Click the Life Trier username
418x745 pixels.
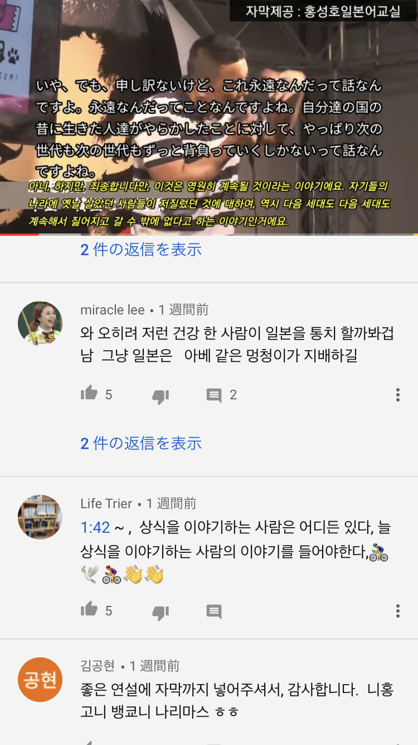[106, 504]
